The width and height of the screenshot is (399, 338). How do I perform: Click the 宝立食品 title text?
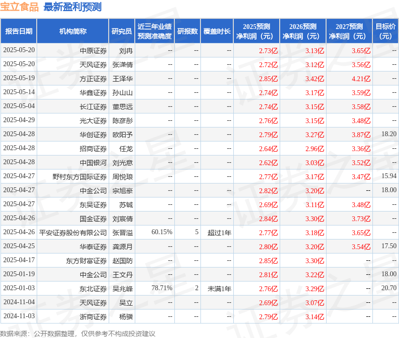(x=19, y=7)
